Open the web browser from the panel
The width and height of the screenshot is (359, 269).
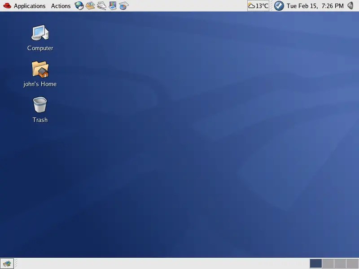pos(79,6)
